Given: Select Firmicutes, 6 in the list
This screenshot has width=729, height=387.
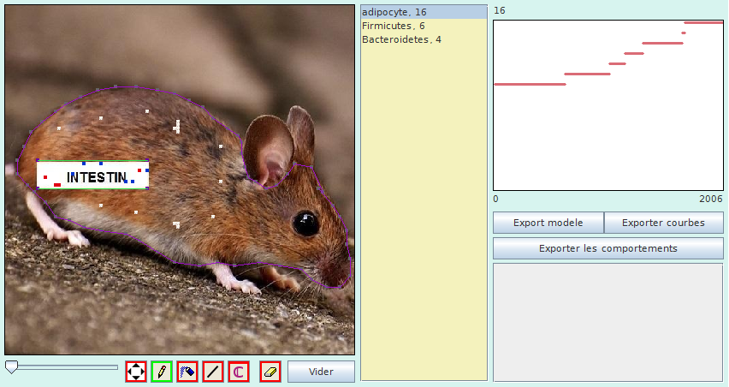Looking at the screenshot, I should [x=424, y=26].
